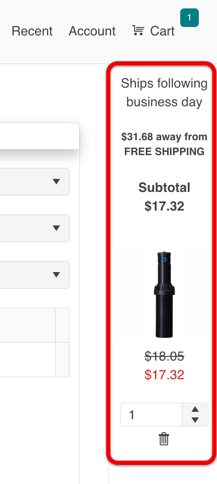Image resolution: width=217 pixels, height=484 pixels.
Task: Click the shadowed text box above the dropdowns
Action: pyautogui.click(x=40, y=136)
